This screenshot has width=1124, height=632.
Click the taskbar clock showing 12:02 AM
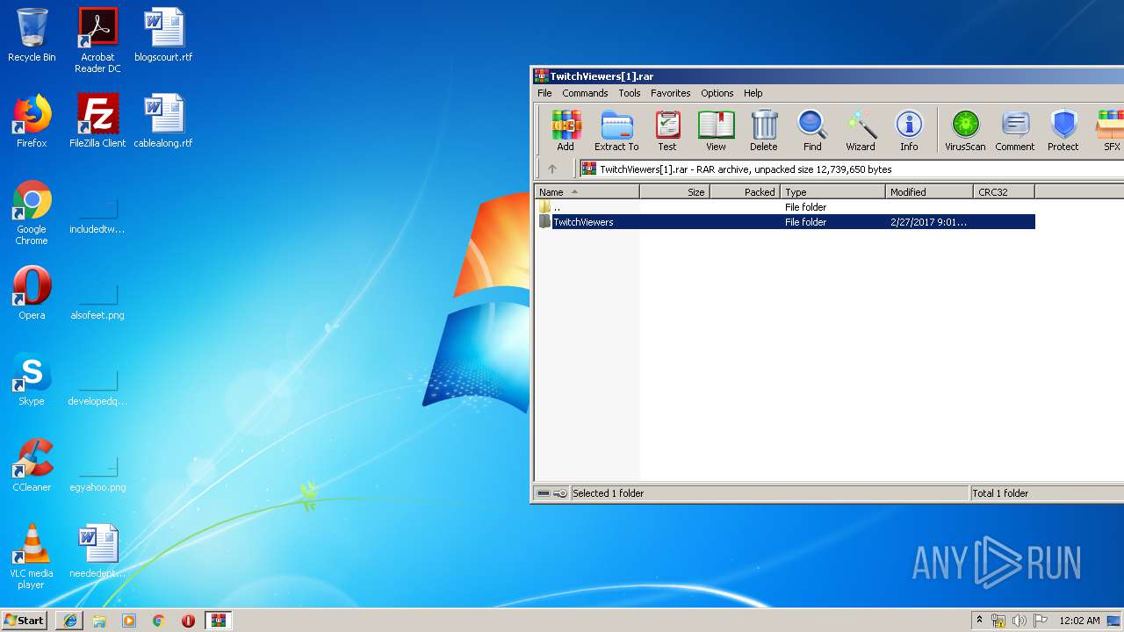1079,621
